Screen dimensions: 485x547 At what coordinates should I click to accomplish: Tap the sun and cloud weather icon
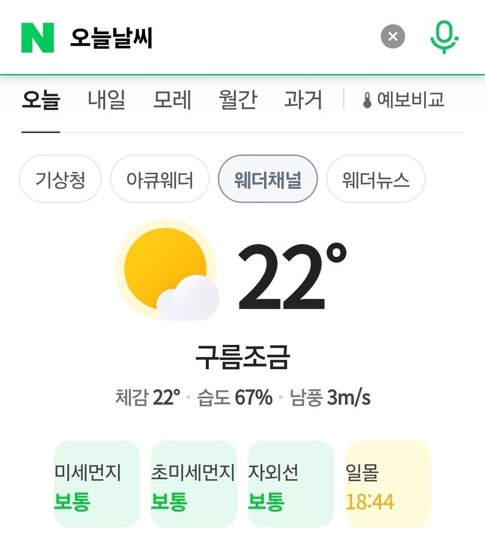pyautogui.click(x=167, y=270)
